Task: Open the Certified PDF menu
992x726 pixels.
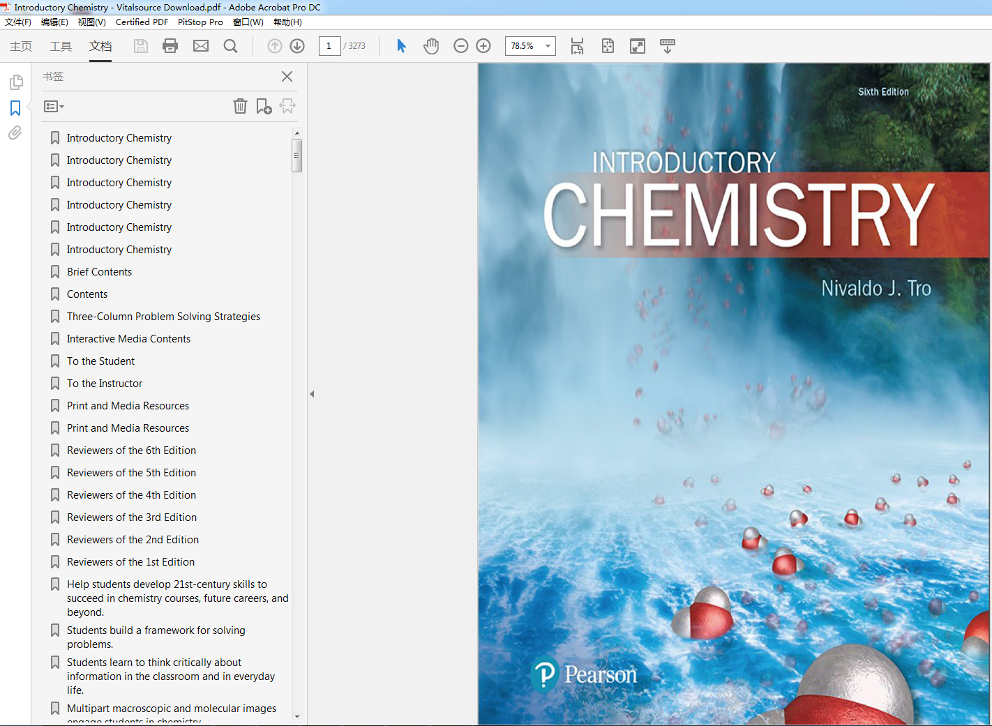Action: (x=142, y=22)
